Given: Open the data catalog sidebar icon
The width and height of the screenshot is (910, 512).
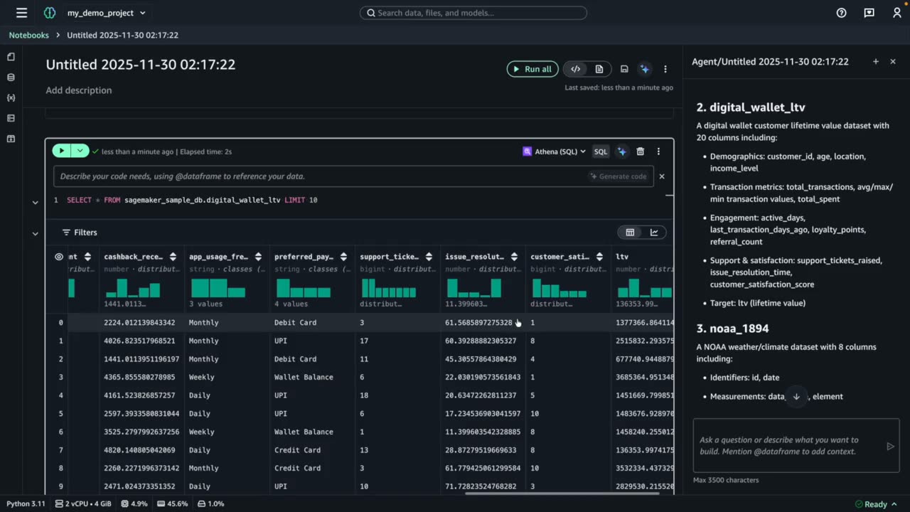Looking at the screenshot, I should 11,78.
